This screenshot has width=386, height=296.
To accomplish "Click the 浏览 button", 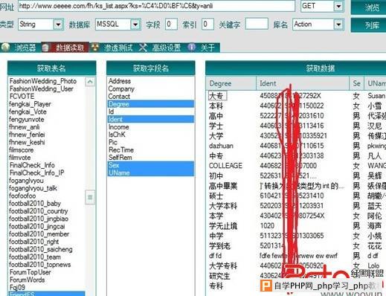I will point(372,7).
